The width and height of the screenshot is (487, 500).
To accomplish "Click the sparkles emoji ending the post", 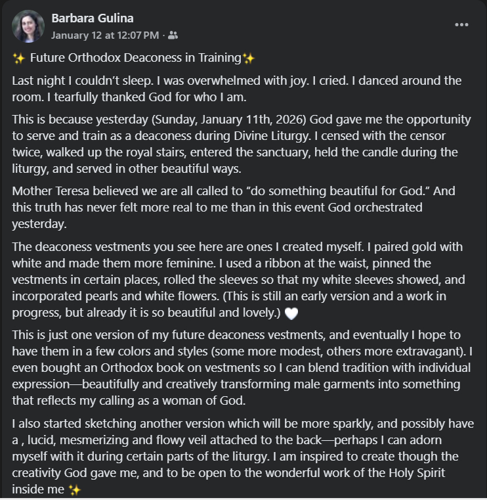I will (x=74, y=489).
